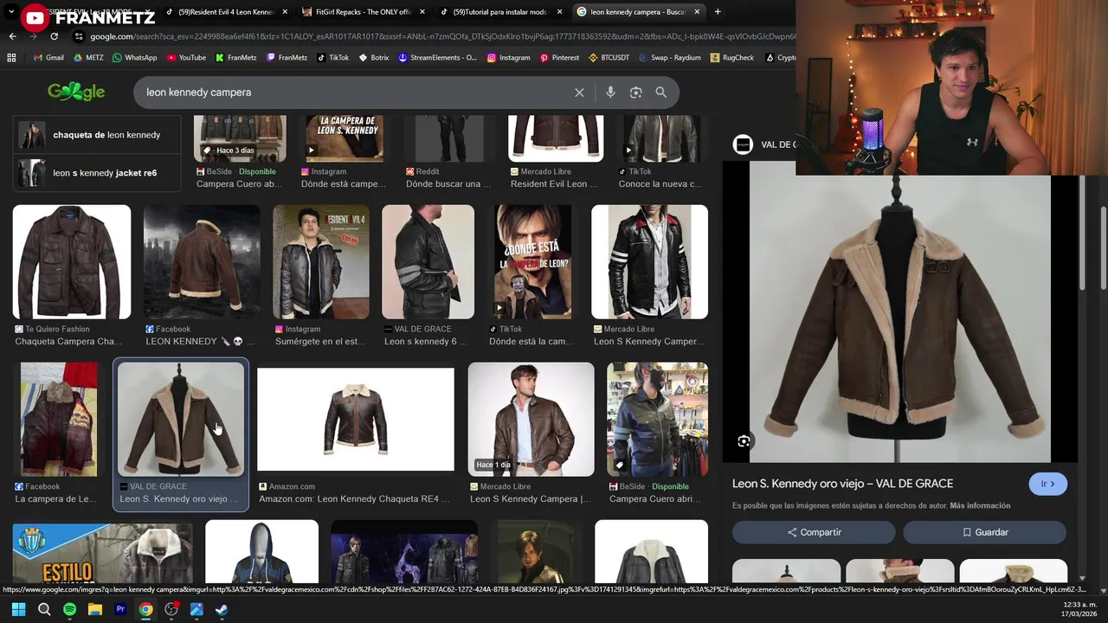Search with Lens on the preview image
The width and height of the screenshot is (1108, 623).
(744, 441)
